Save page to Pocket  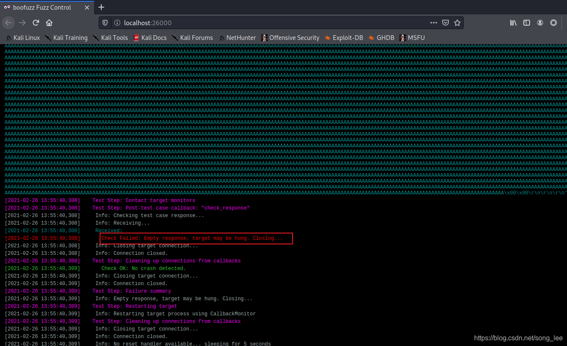(446, 23)
